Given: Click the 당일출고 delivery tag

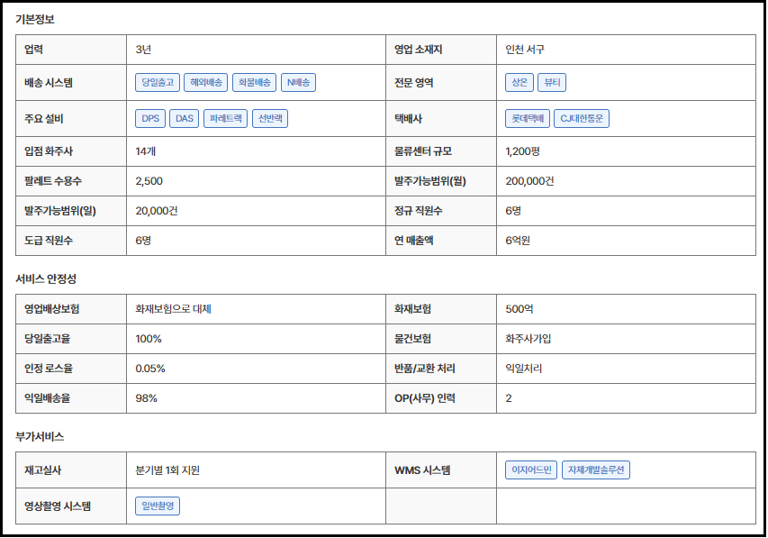Looking at the screenshot, I should 157,83.
